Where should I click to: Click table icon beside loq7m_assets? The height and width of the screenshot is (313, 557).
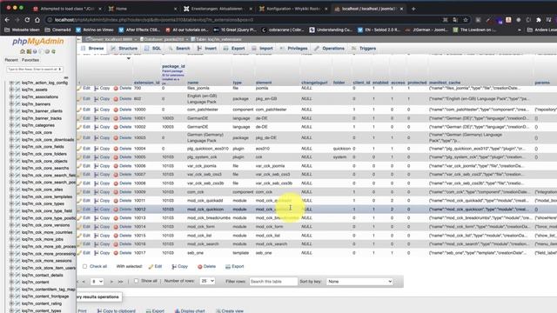pyautogui.click(x=17, y=90)
